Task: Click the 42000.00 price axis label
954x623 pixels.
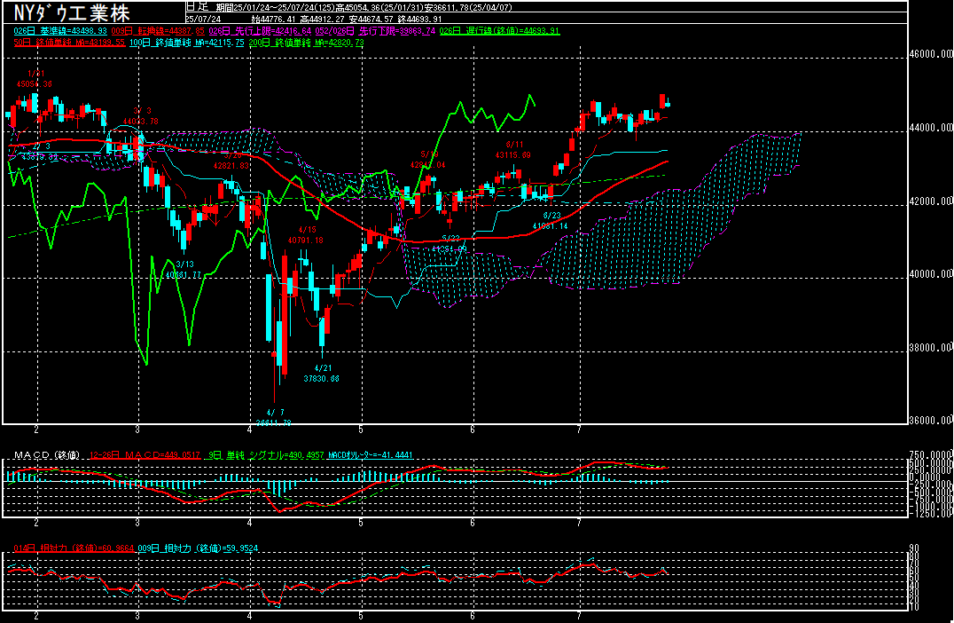Action: (x=930, y=201)
